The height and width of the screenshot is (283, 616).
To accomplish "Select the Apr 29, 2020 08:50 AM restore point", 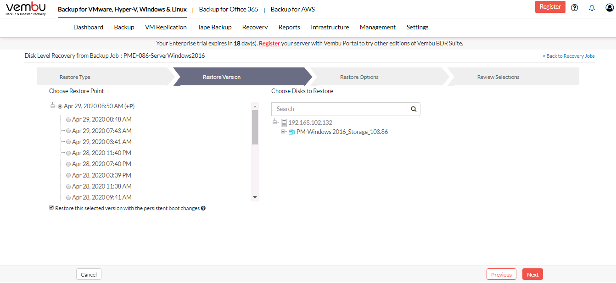I will point(60,106).
